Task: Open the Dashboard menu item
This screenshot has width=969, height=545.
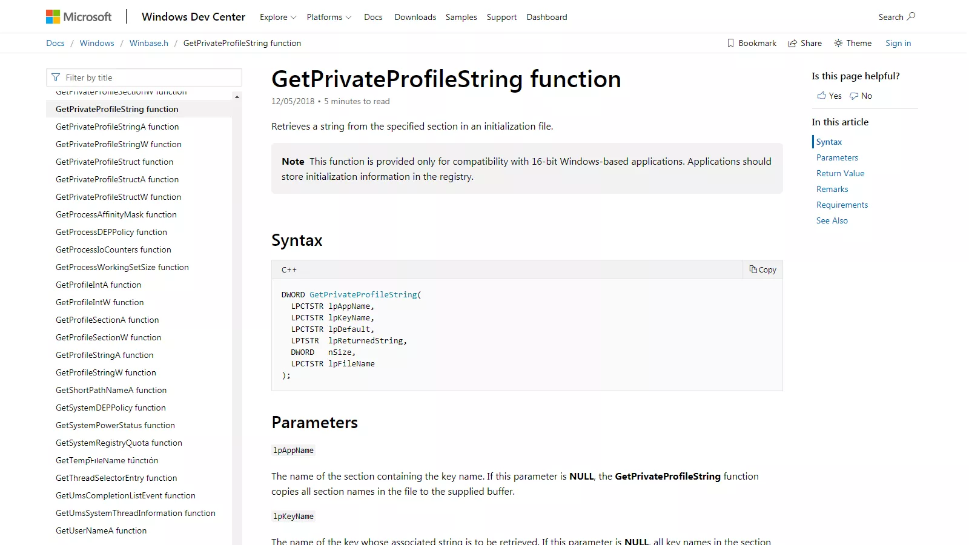Action: click(547, 17)
